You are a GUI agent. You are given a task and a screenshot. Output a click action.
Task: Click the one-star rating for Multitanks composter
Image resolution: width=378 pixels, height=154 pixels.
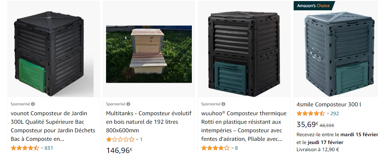(120, 139)
